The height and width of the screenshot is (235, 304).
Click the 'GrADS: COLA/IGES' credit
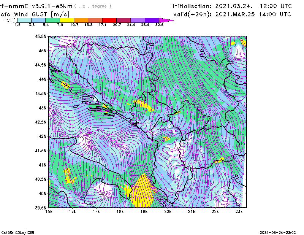[x=18, y=233]
